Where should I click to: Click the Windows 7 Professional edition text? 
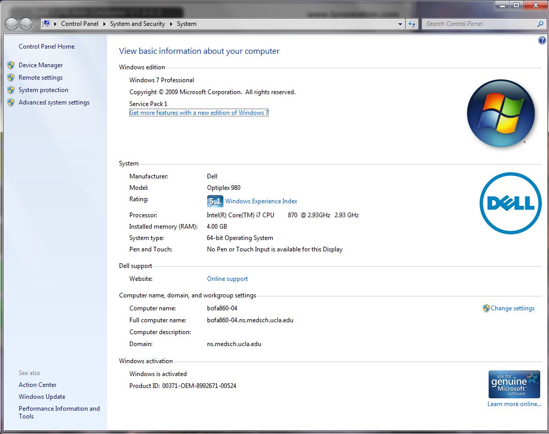[x=161, y=80]
